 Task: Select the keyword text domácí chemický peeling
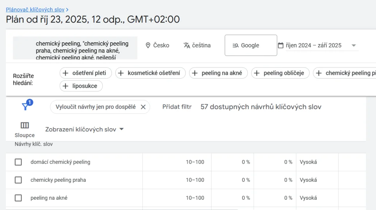(61, 162)
